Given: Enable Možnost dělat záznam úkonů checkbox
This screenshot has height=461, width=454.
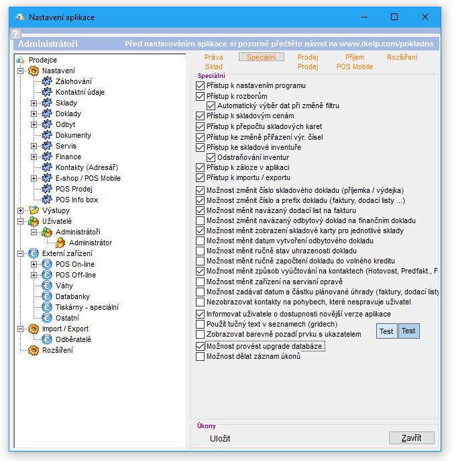Looking at the screenshot, I should pyautogui.click(x=200, y=357).
